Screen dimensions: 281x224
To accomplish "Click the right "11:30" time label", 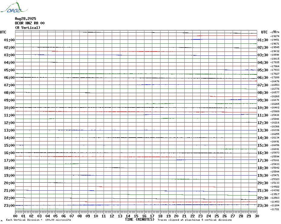I will (x=263, y=115).
